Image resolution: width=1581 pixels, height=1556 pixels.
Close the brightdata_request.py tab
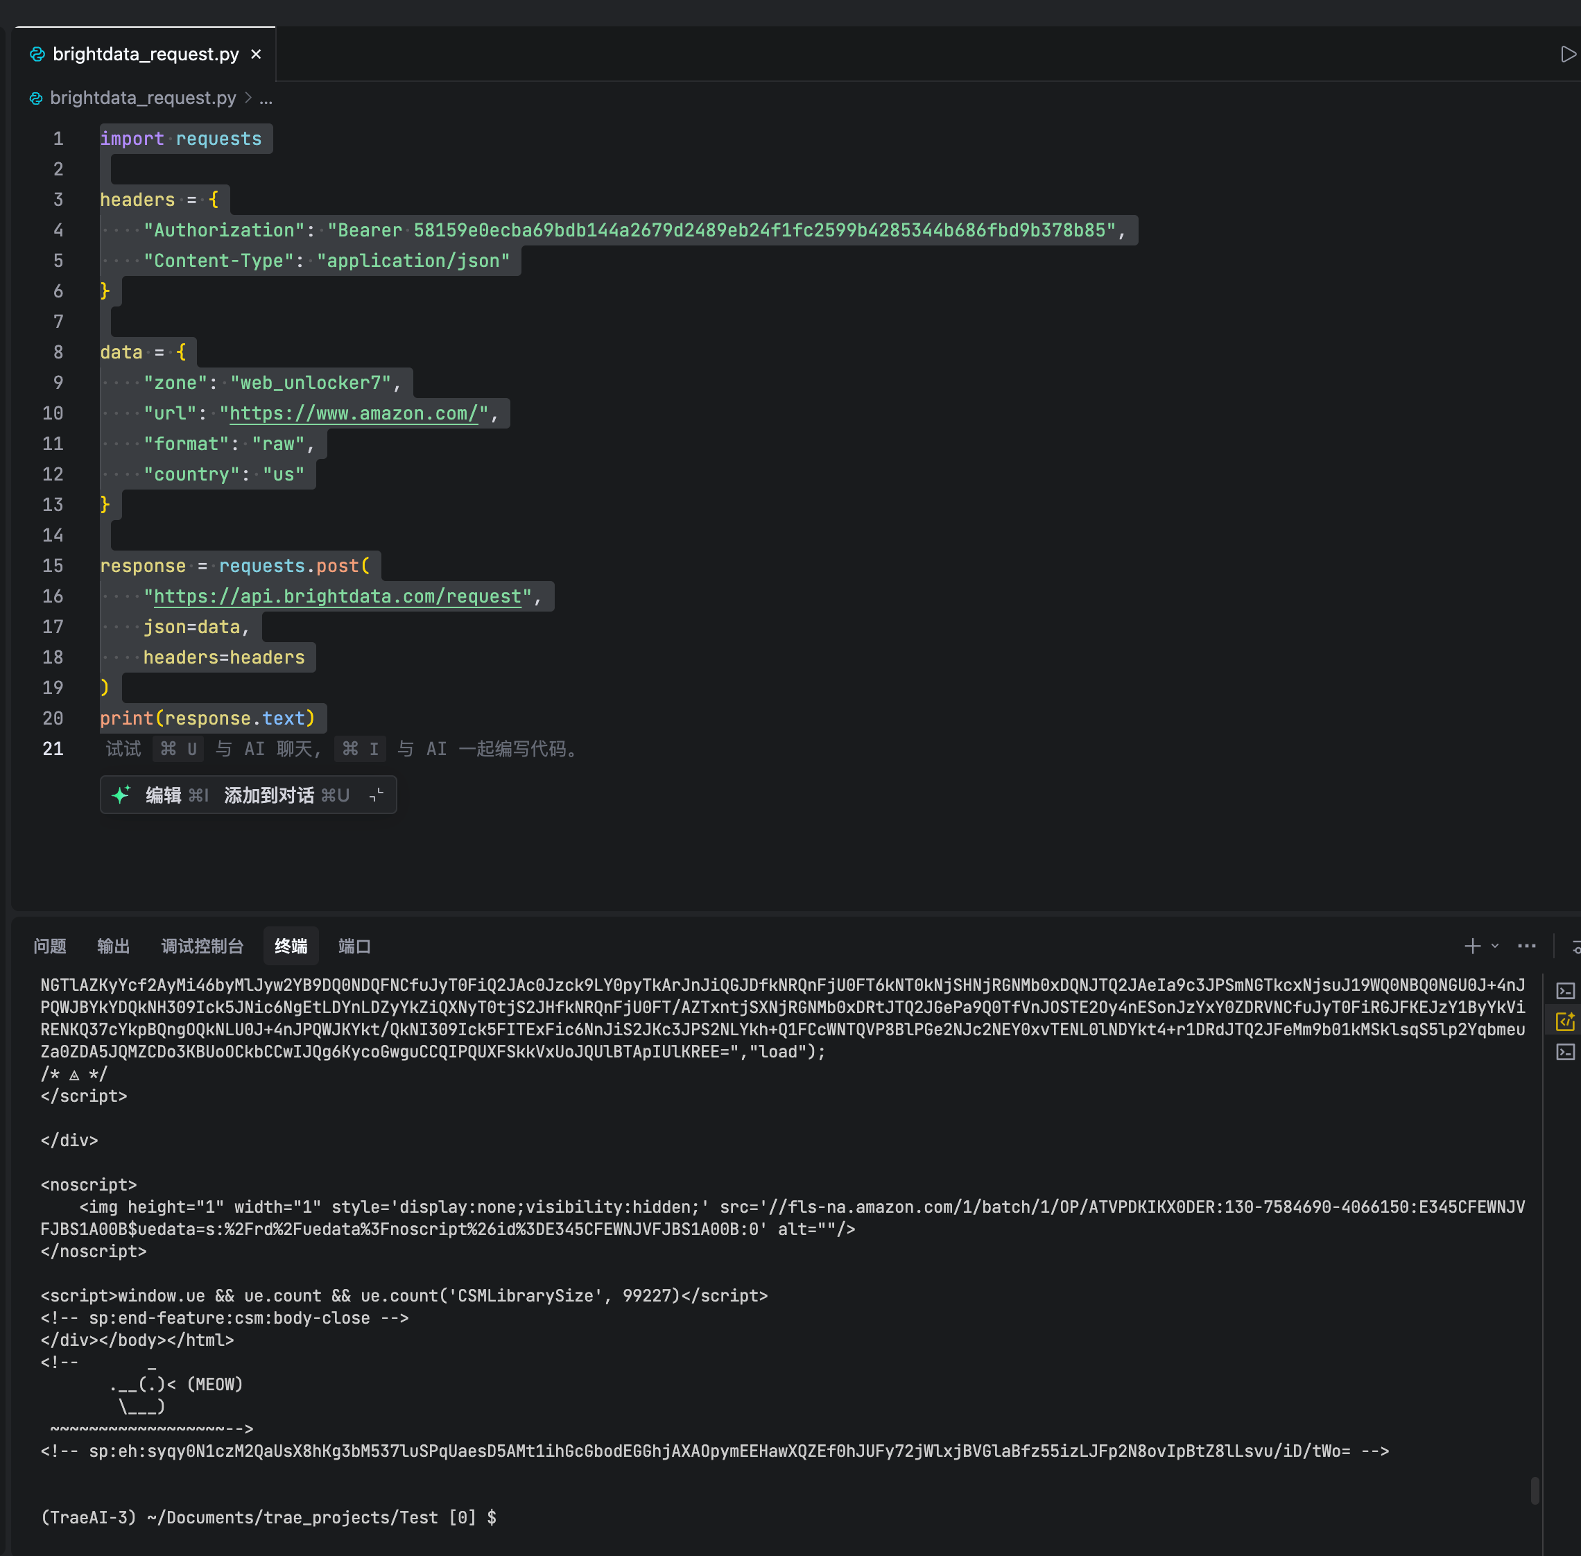256,54
